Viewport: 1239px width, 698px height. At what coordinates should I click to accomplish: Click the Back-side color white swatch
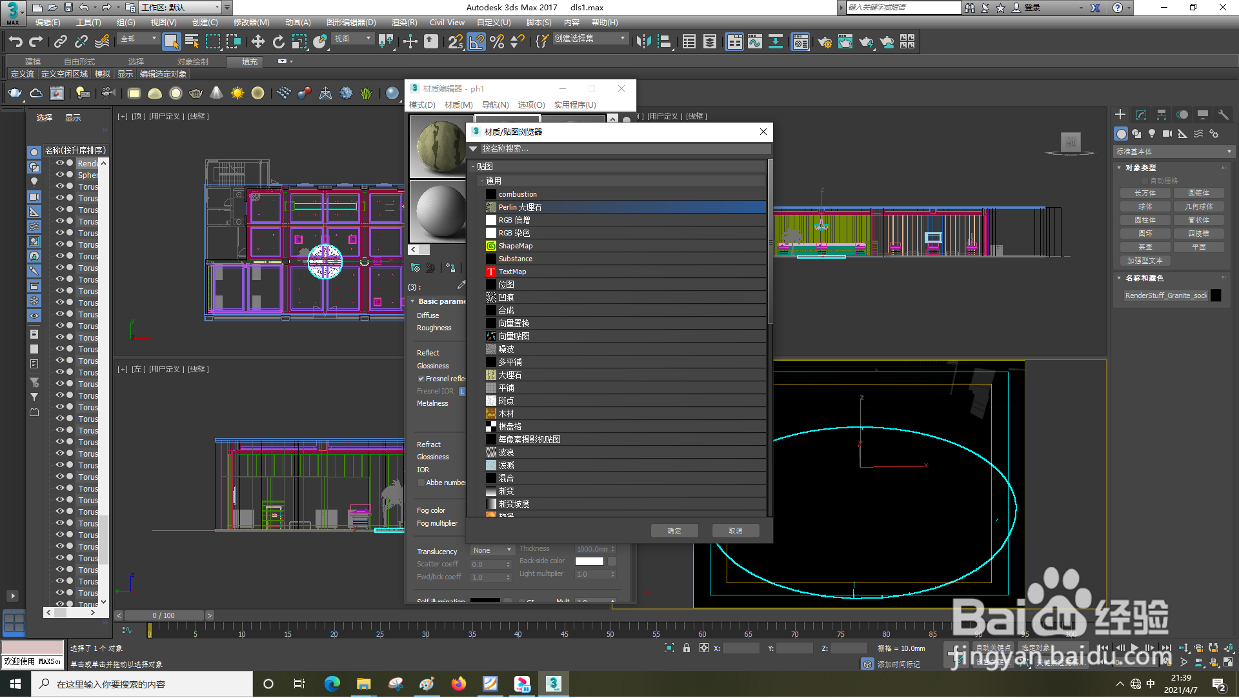coord(589,562)
